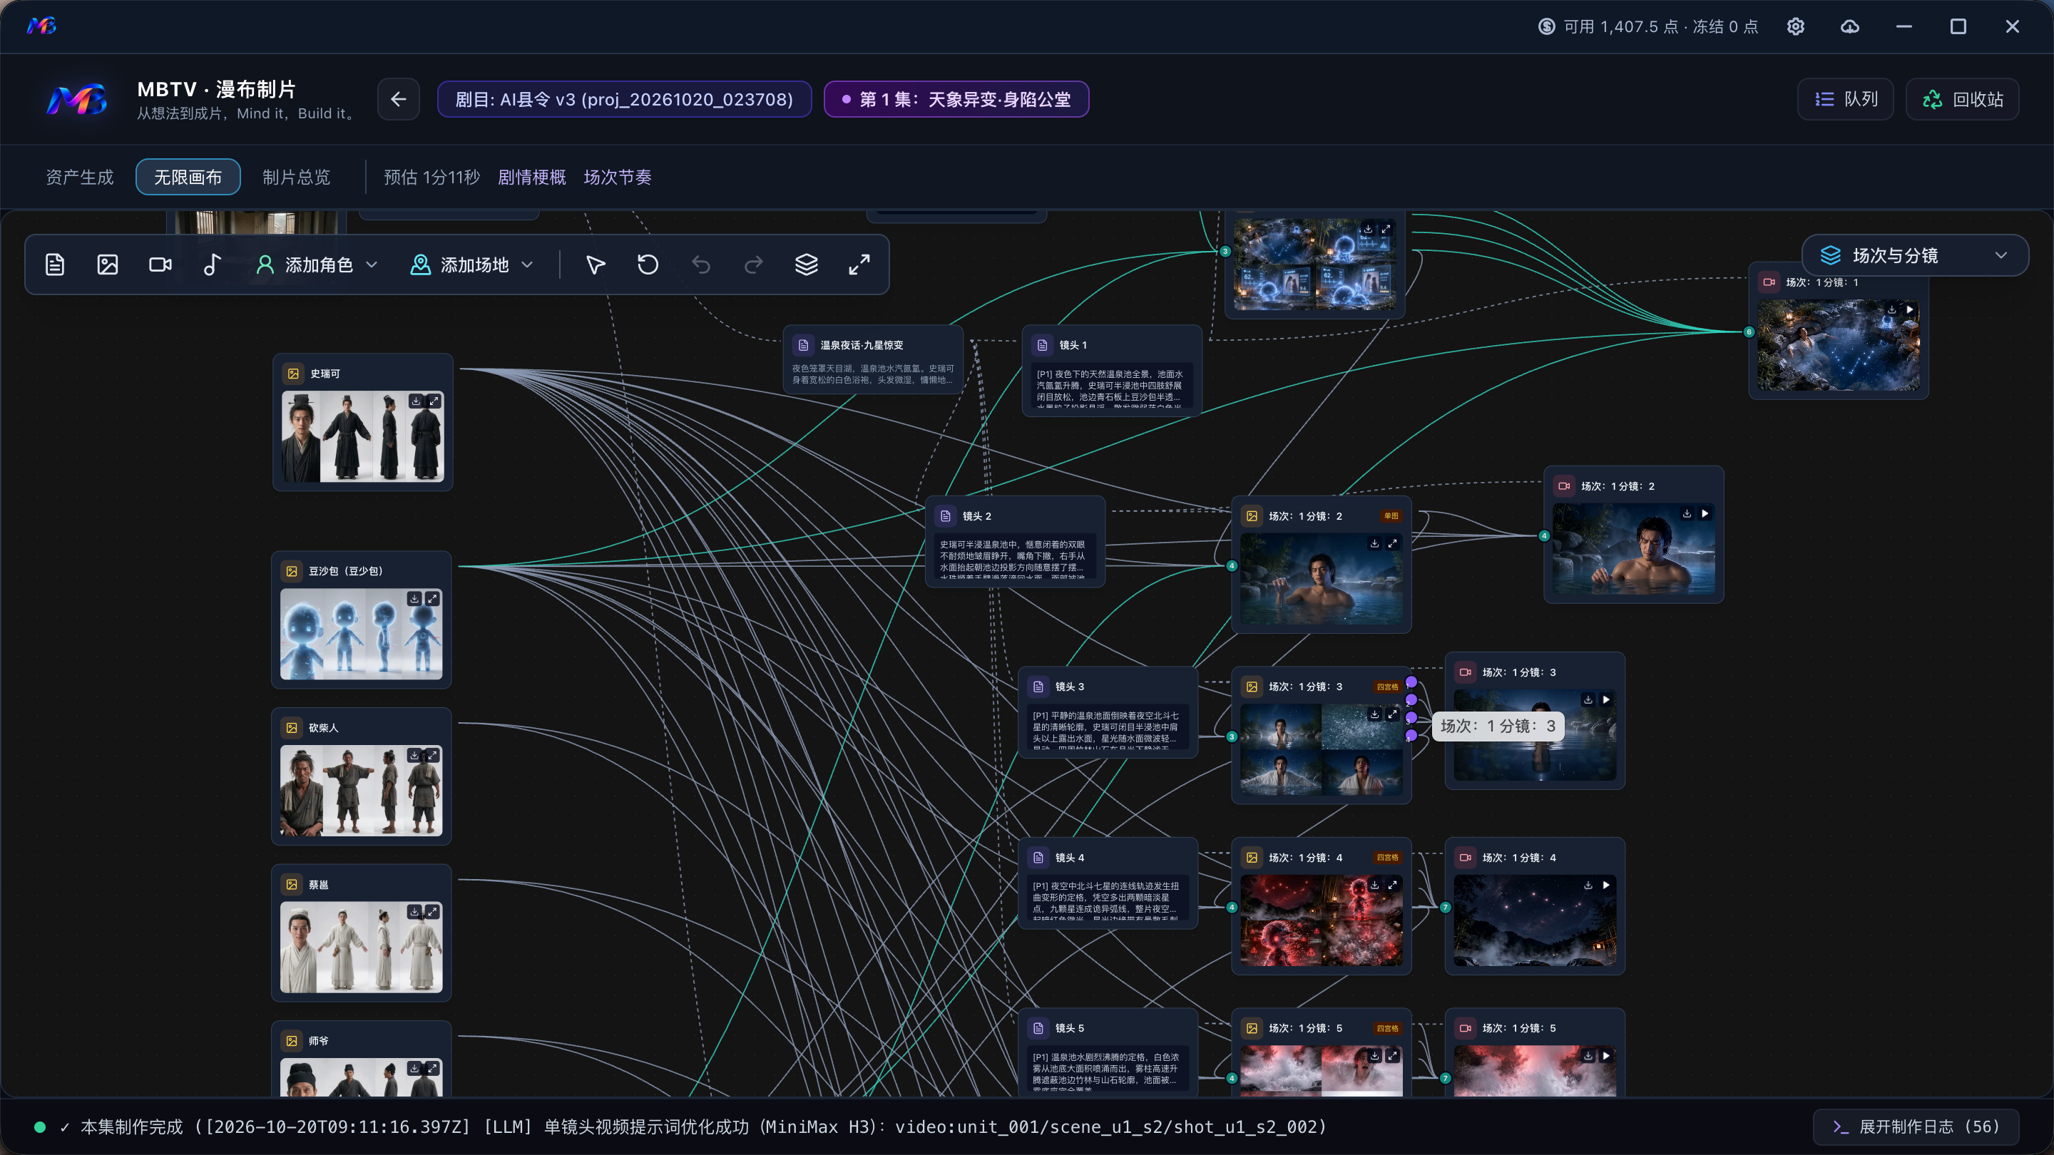Click the 预估 1分11秒 duration text

pos(432,177)
